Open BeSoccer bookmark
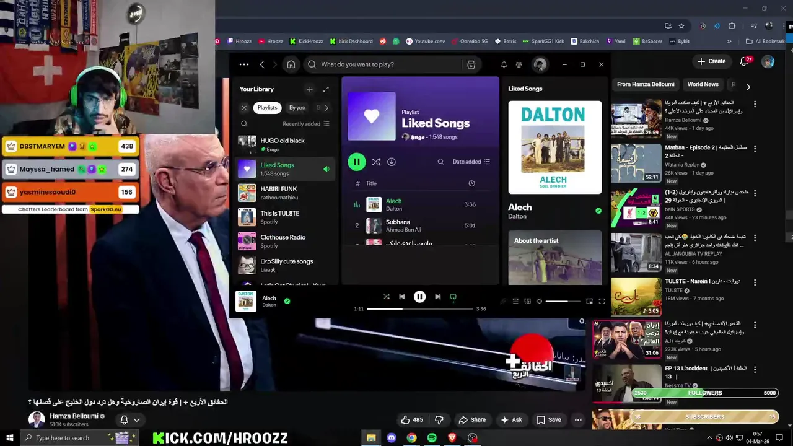Viewport: 793px width, 446px height. click(x=647, y=42)
